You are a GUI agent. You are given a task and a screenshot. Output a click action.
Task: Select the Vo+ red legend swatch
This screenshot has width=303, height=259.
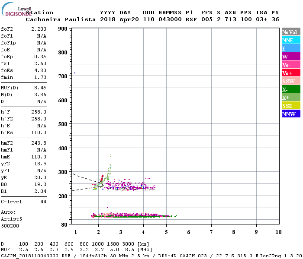click(x=291, y=73)
